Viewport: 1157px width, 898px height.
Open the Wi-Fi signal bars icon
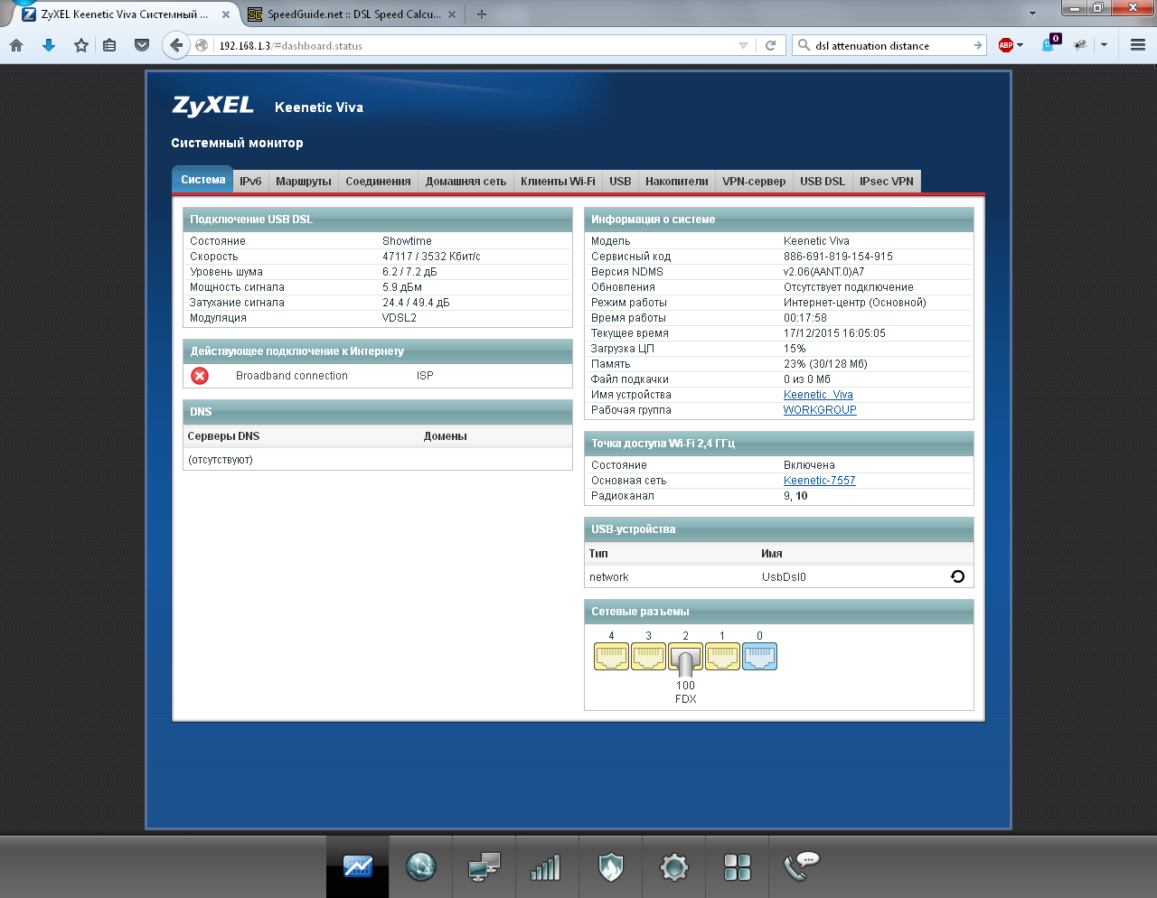[x=545, y=868]
